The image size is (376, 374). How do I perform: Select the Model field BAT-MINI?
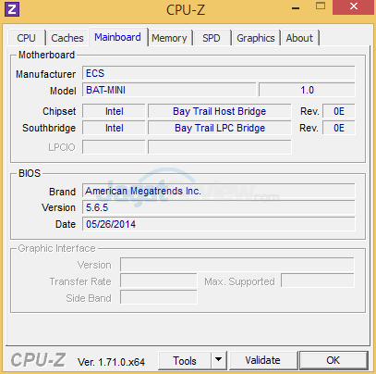169,90
